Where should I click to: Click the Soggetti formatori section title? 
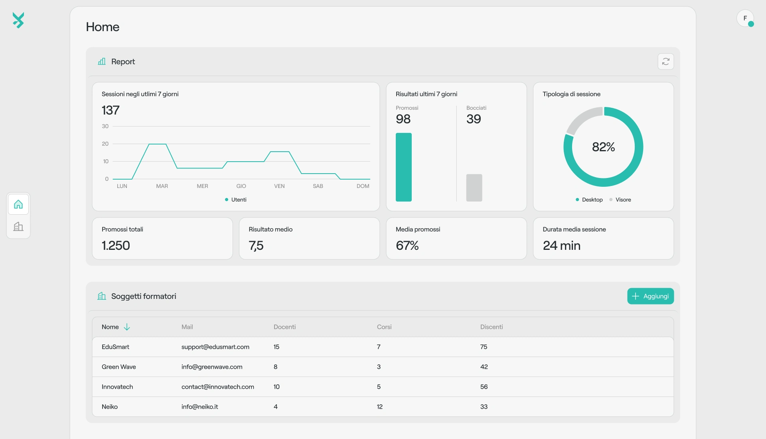tap(144, 296)
